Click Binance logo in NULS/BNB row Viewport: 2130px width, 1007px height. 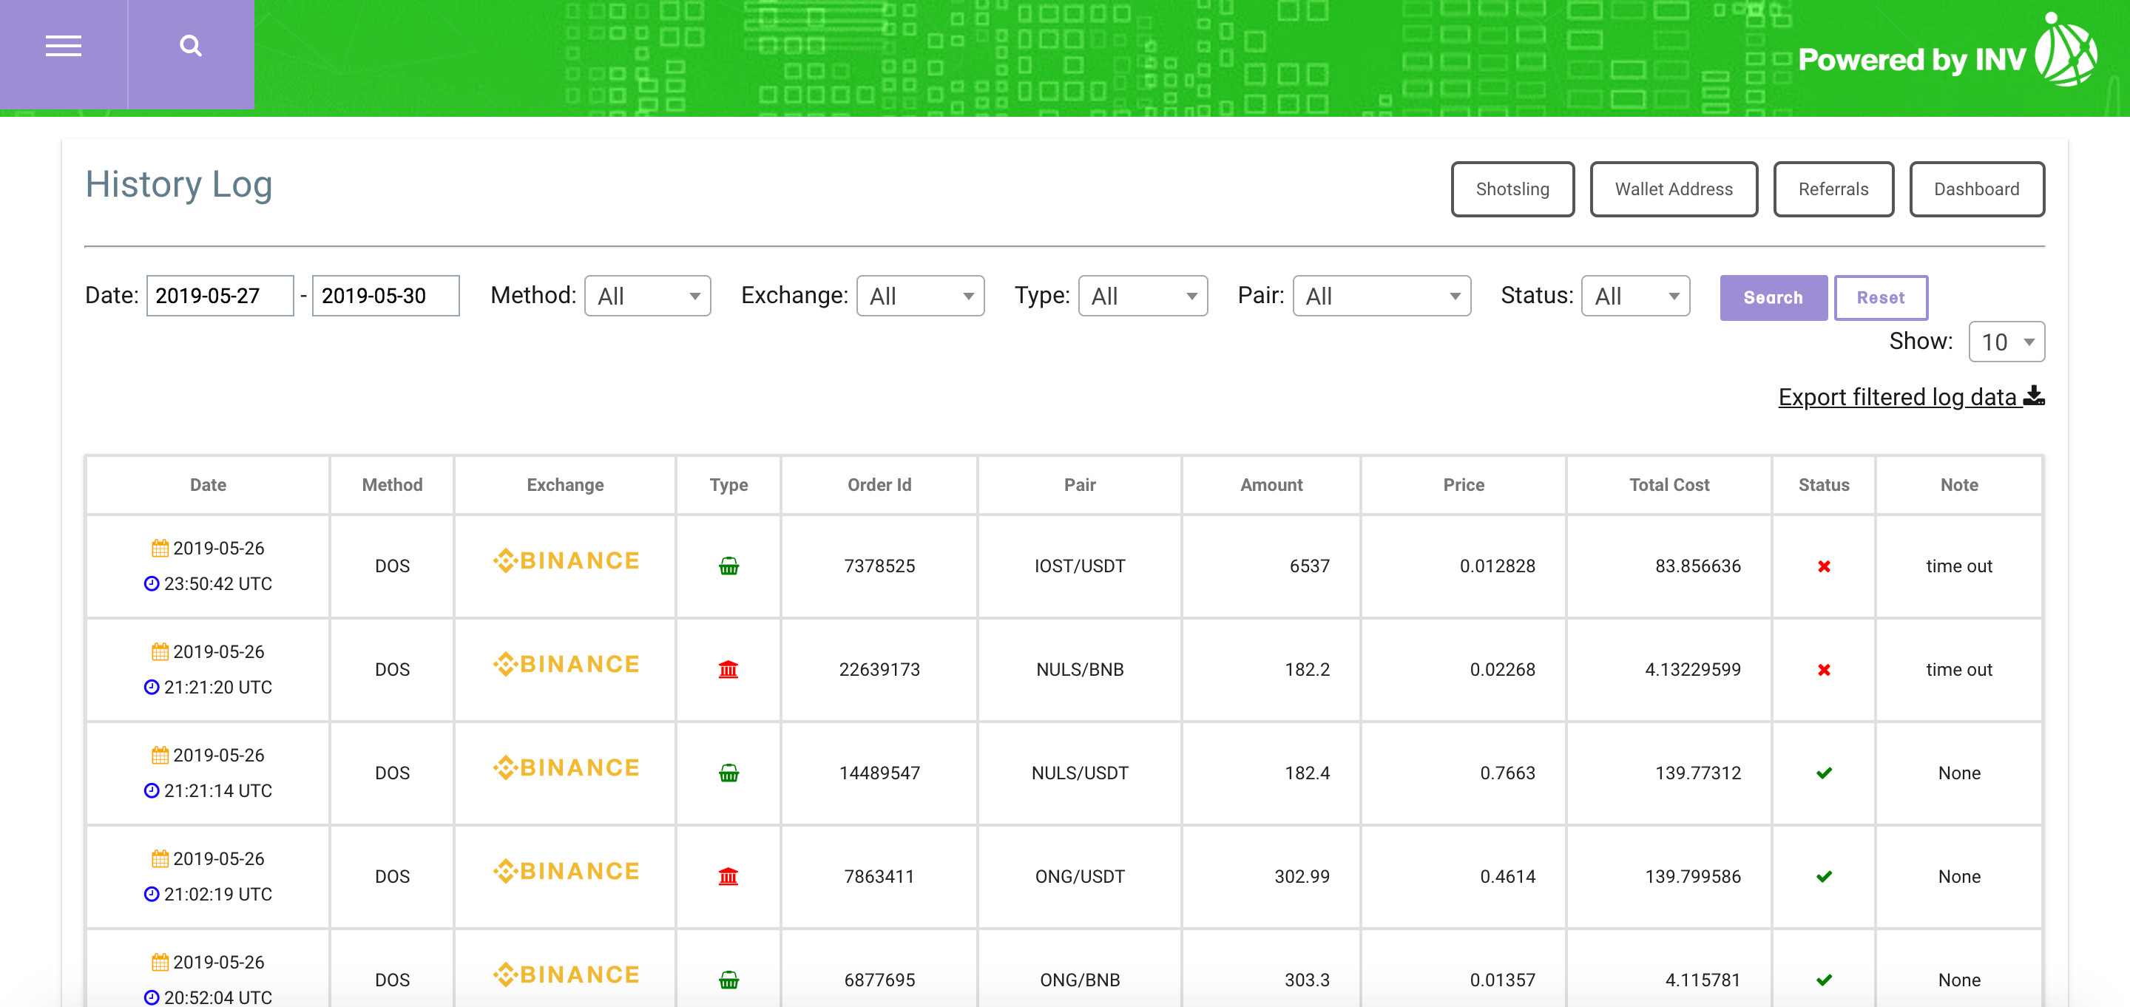566,664
